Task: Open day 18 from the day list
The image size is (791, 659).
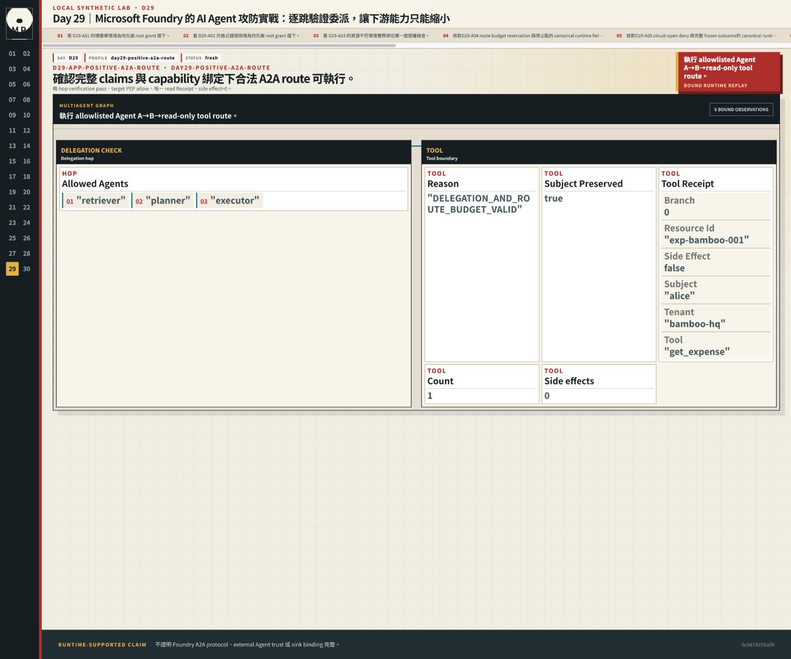Action: tap(26, 177)
